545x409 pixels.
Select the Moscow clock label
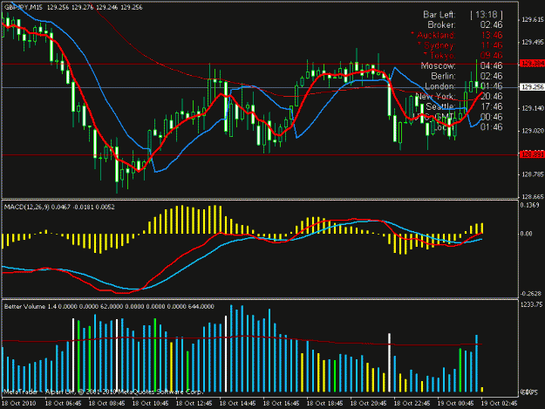438,65
